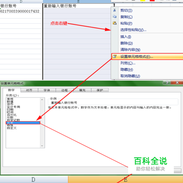Click column D header at top of sheet
This screenshot has height=183, width=183.
[21, 1]
